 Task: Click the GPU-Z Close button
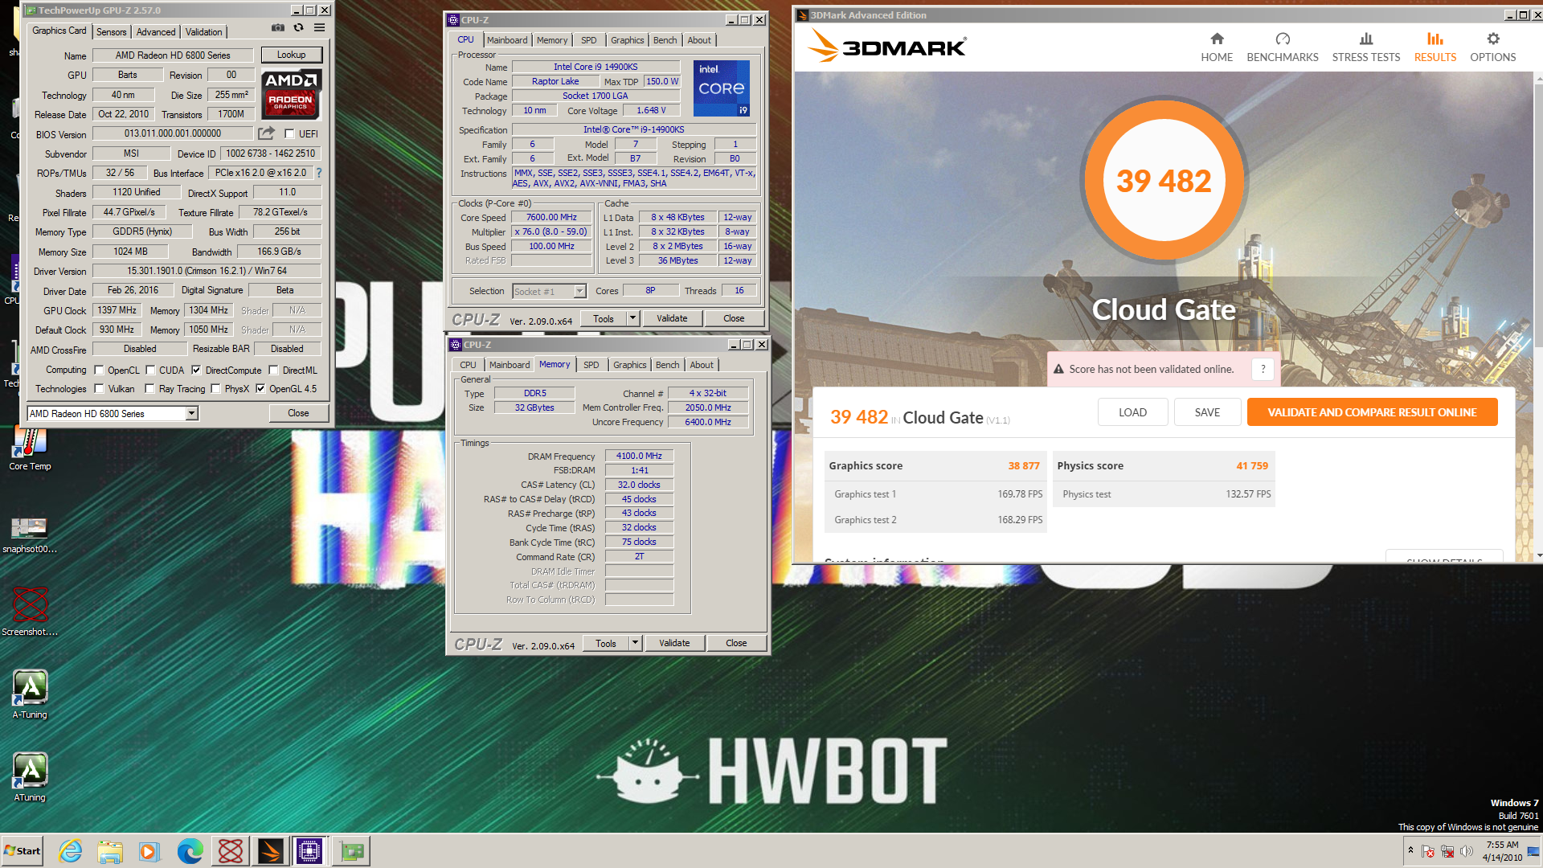pyautogui.click(x=298, y=413)
